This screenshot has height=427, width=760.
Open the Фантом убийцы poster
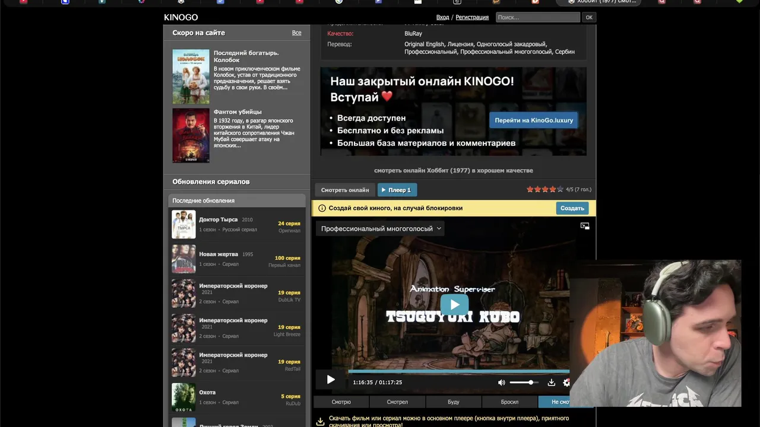point(191,135)
